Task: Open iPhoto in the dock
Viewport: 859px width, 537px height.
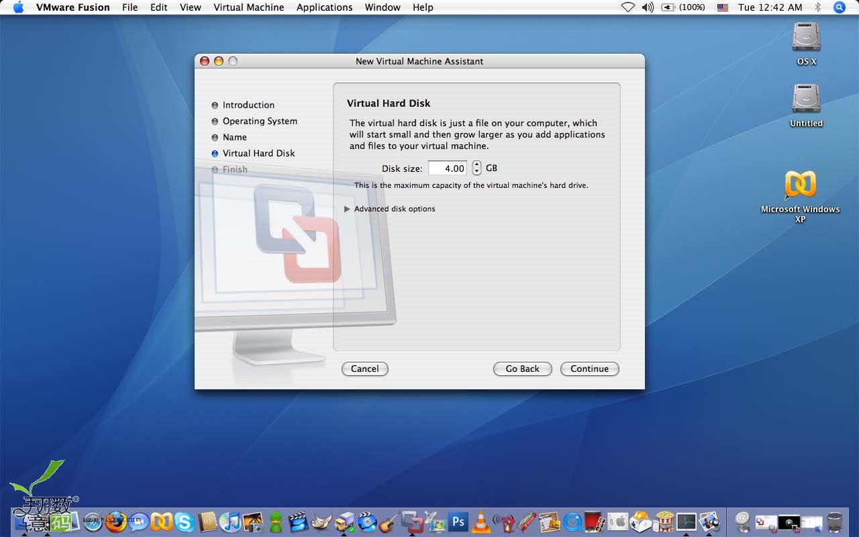Action: click(253, 522)
